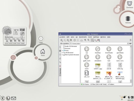Select Audio CD Browser in sidebar tree
The width and height of the screenshot is (134, 101).
(70, 46)
